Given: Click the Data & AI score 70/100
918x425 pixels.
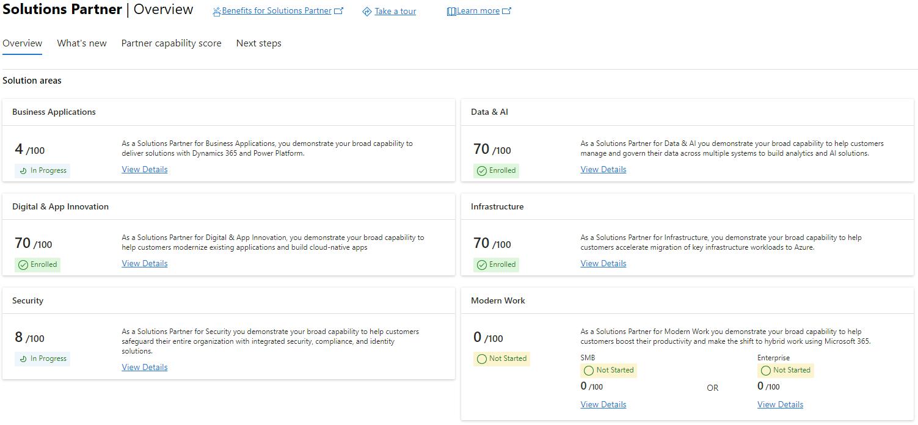Looking at the screenshot, I should 492,150.
